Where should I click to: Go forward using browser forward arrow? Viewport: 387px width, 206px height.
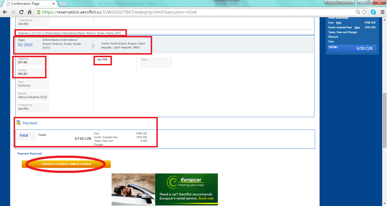point(13,12)
